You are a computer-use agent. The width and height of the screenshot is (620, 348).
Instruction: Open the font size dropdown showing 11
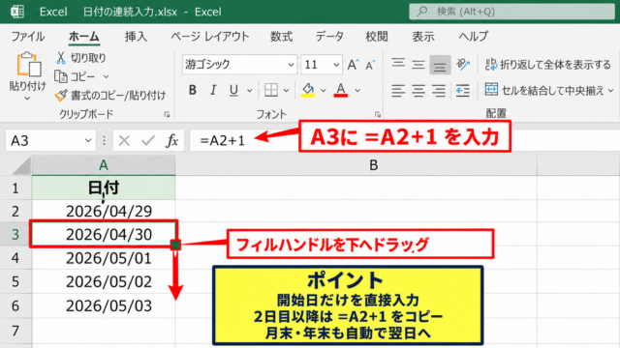tap(336, 65)
